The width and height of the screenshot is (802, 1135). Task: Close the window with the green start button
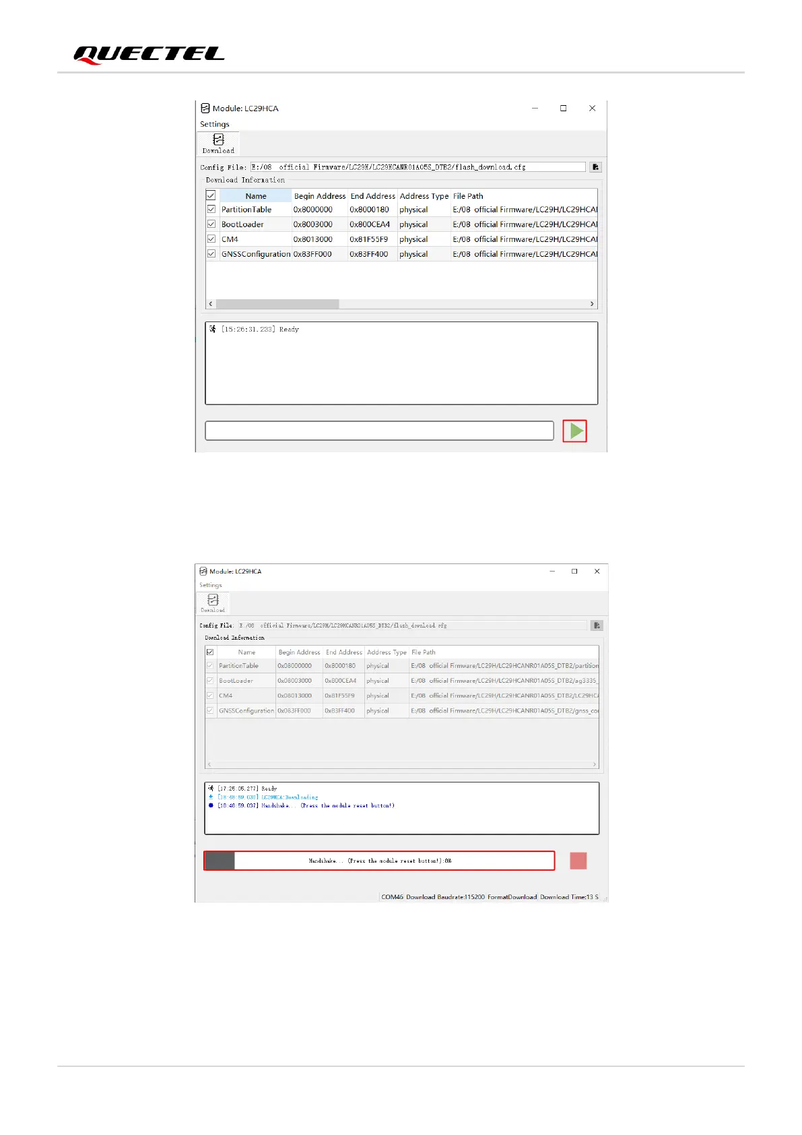click(x=592, y=108)
